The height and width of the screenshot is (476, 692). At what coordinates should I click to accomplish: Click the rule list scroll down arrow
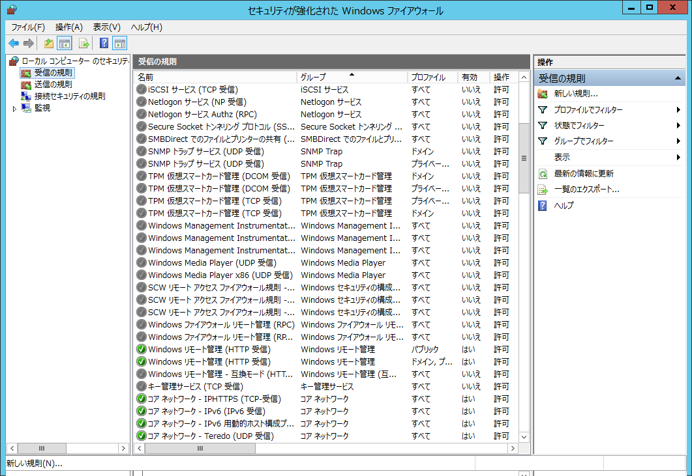click(x=524, y=436)
